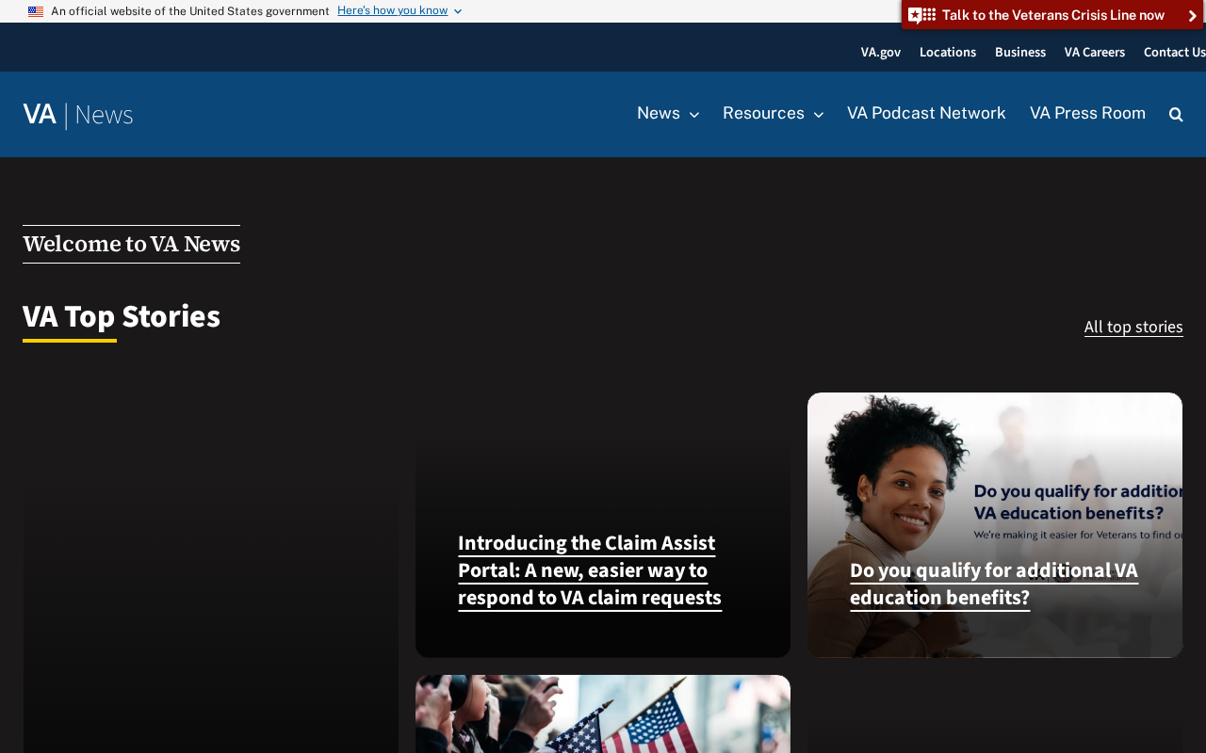Click the Veterans Crisis Line chat icon
This screenshot has height=753, width=1206.
[x=922, y=15]
